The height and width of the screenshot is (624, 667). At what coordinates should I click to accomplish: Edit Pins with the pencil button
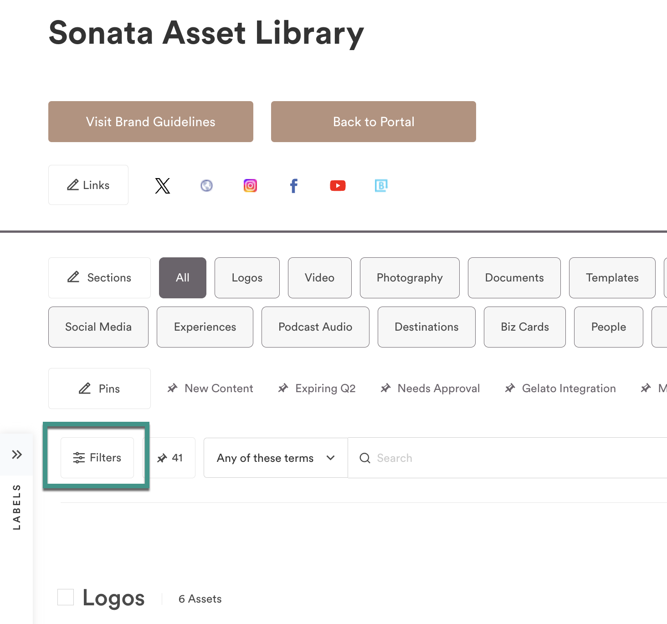[x=99, y=389]
